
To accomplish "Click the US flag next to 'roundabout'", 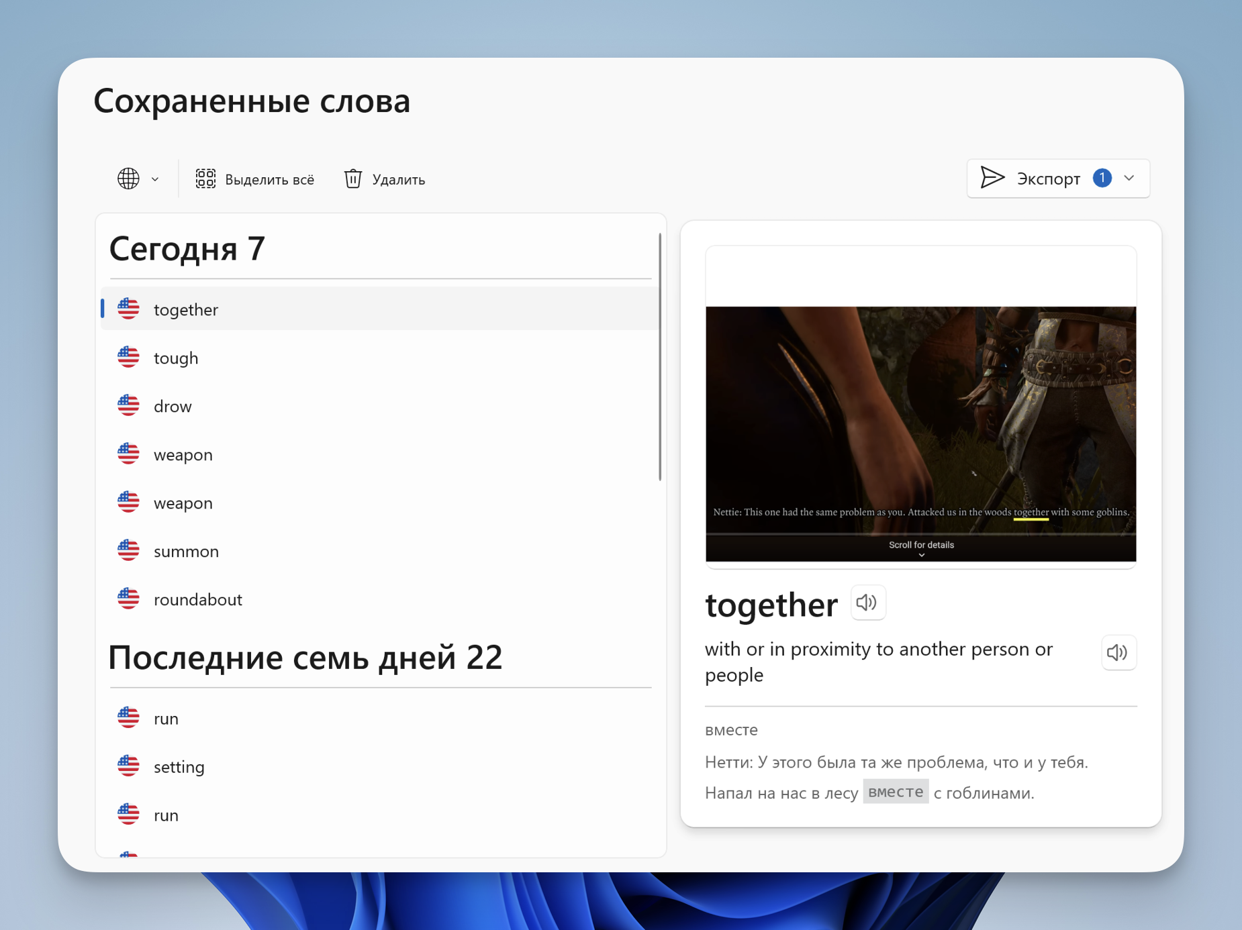I will coord(128,599).
